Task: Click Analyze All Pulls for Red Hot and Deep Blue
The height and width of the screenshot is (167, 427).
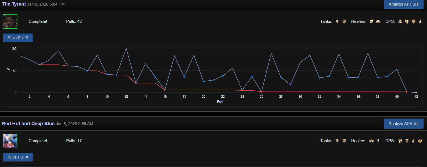Action: [x=403, y=124]
